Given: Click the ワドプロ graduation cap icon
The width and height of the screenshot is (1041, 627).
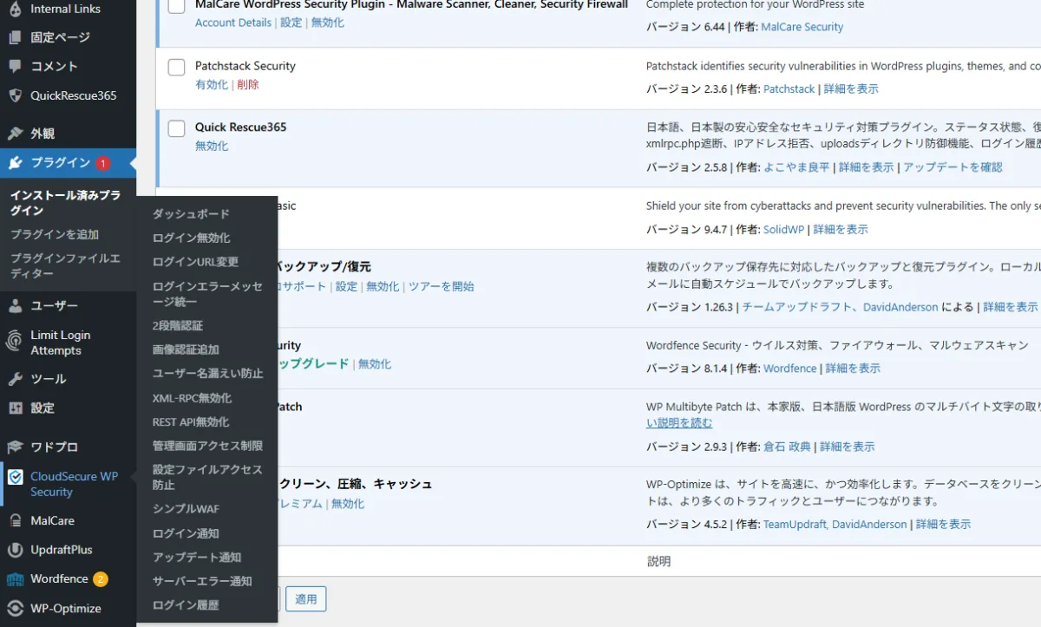Looking at the screenshot, I should pos(15,447).
